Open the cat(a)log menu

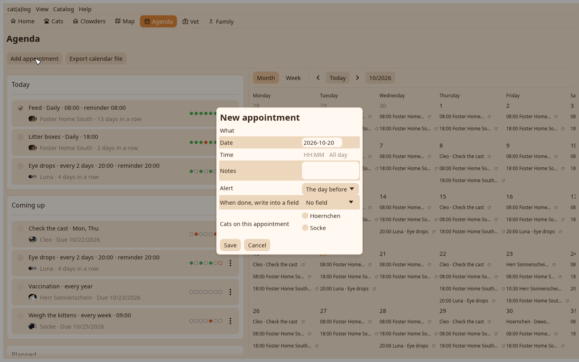pos(19,9)
